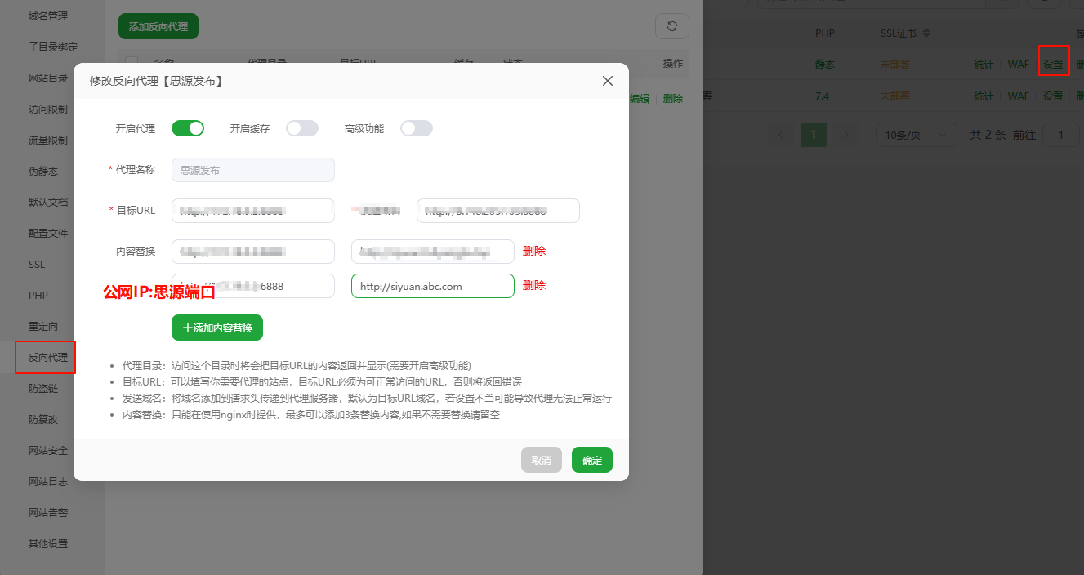Open WAF for the 静态 site row

tap(1018, 64)
